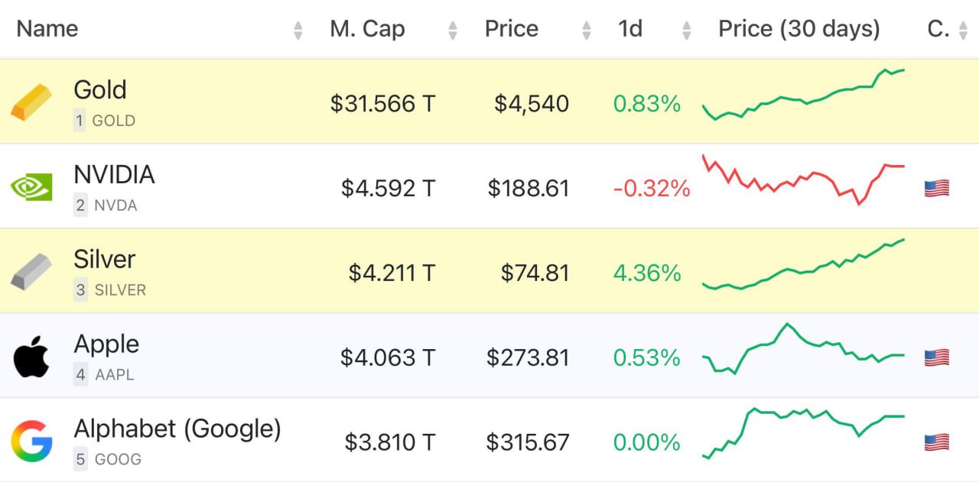Sort by Name using sort arrows

[x=298, y=31]
